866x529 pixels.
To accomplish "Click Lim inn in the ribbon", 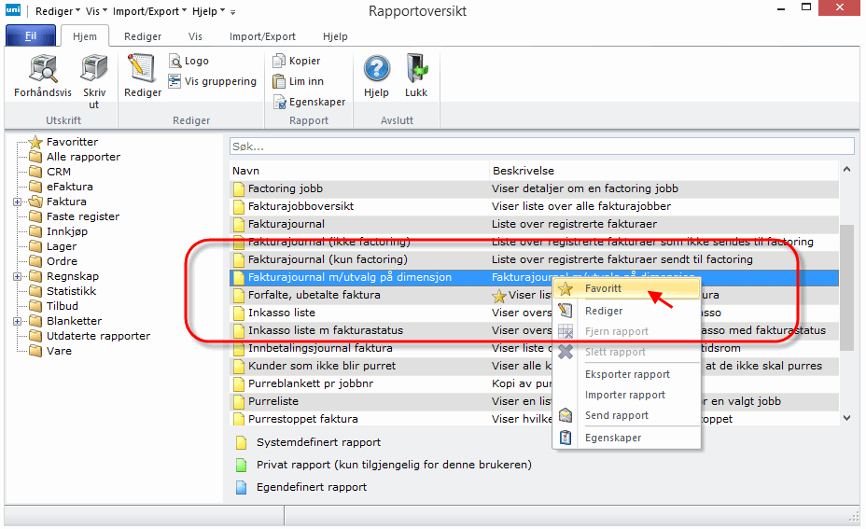I will [299, 81].
